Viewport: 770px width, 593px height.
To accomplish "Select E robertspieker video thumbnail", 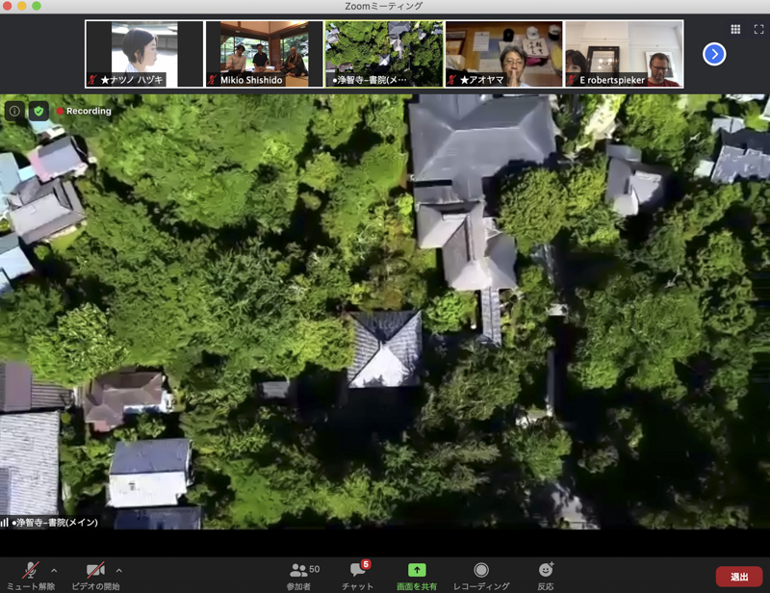I will [x=623, y=54].
